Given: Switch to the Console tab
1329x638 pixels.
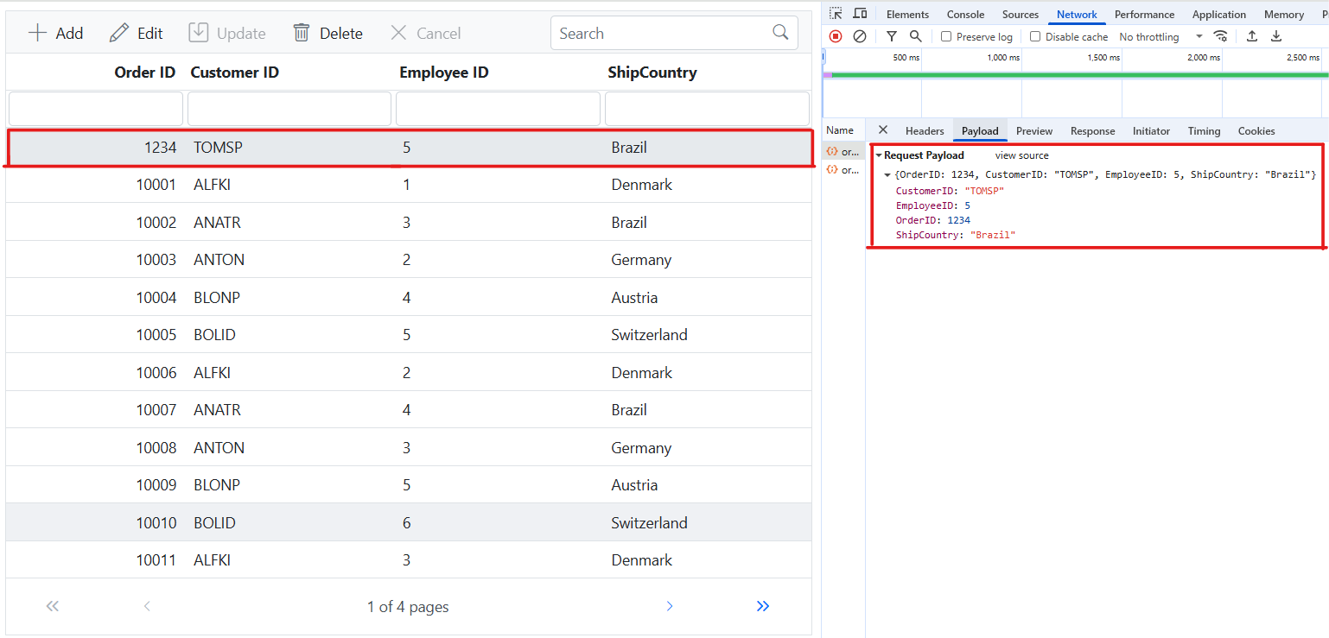Looking at the screenshot, I should click(x=965, y=15).
